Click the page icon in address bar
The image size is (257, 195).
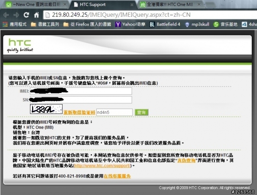48,15
